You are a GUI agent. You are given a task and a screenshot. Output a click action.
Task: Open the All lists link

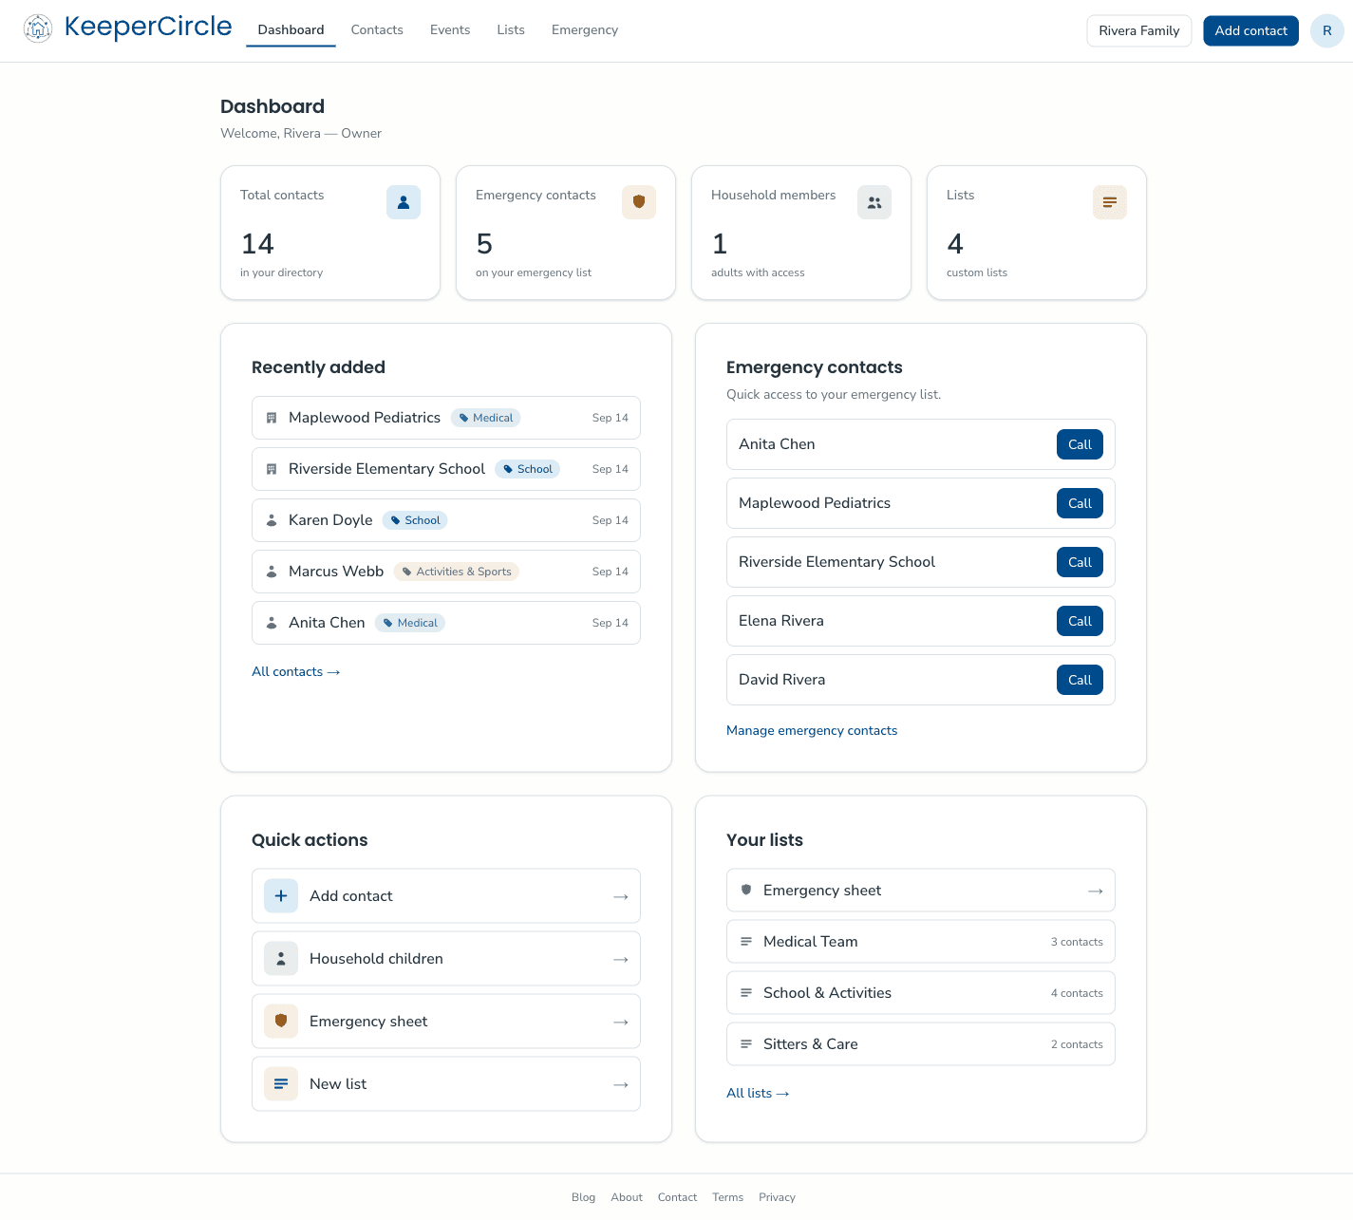(758, 1093)
